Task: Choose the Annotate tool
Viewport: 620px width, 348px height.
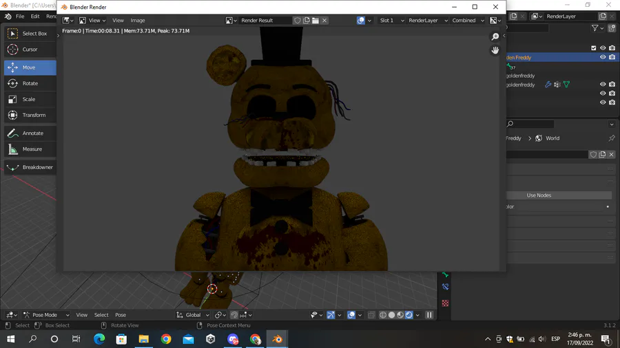Action: point(30,133)
